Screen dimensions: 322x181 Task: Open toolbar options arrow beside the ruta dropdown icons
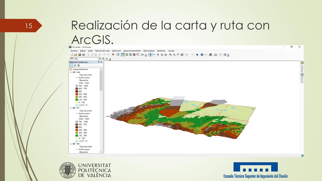tap(110, 59)
